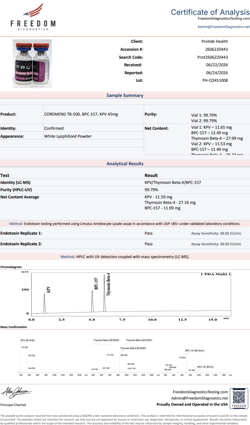Click the 1 PDA Multi 1 chromatogram label
The width and height of the screenshot is (250, 425).
(216, 274)
